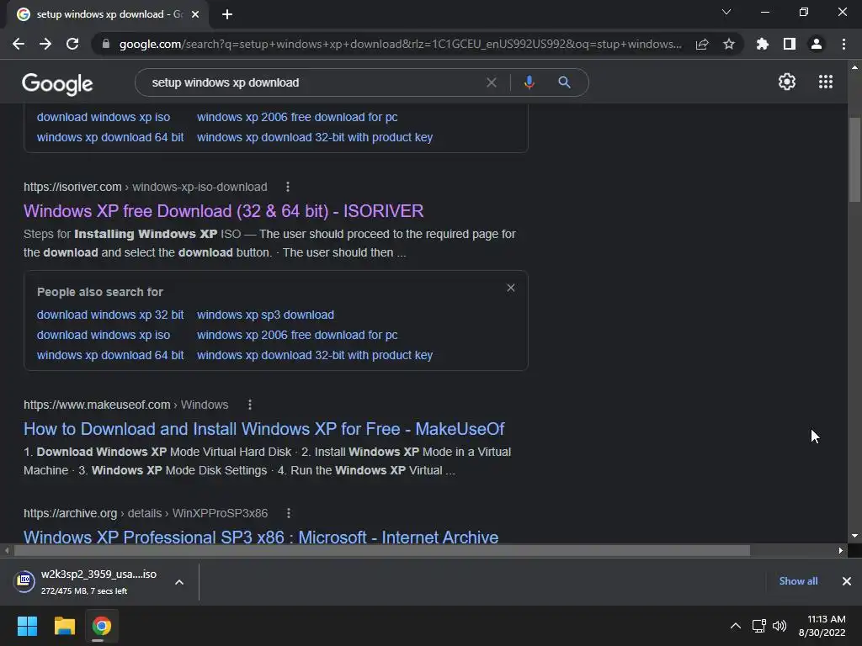Clear the search box text

[x=492, y=82]
